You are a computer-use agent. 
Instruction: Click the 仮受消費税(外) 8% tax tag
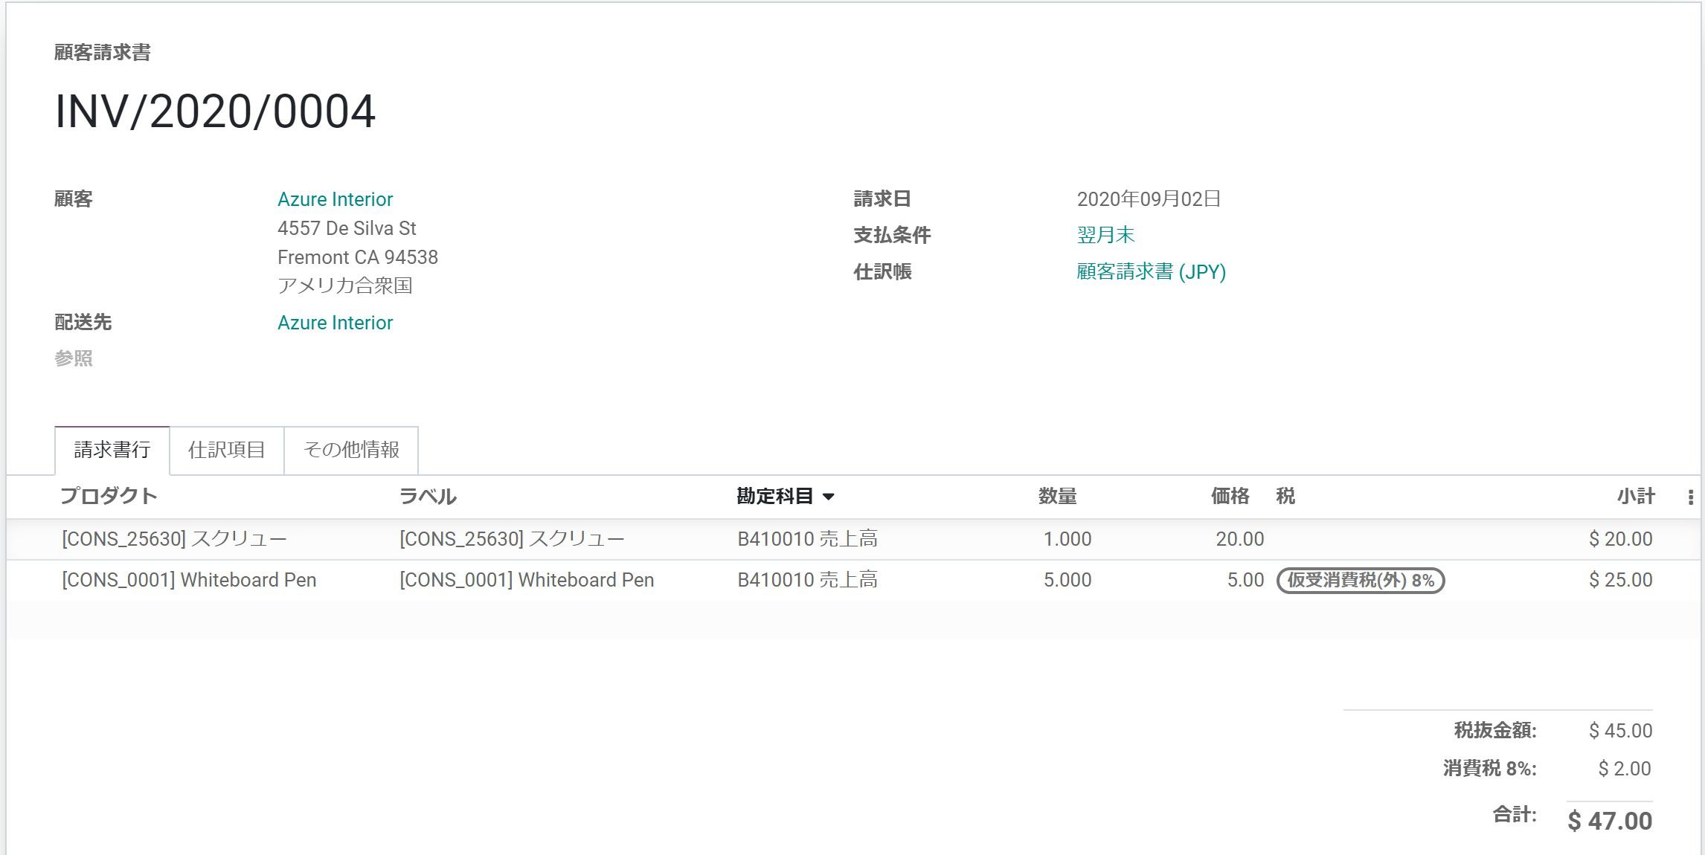coord(1360,581)
